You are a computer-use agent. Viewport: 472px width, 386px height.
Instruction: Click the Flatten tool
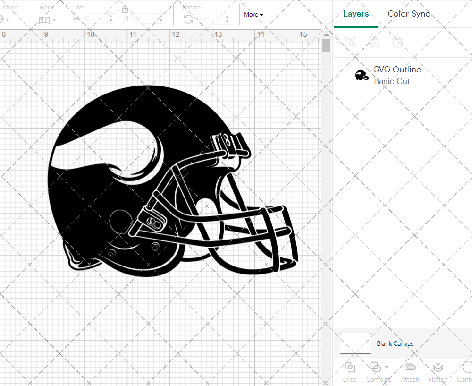click(438, 372)
